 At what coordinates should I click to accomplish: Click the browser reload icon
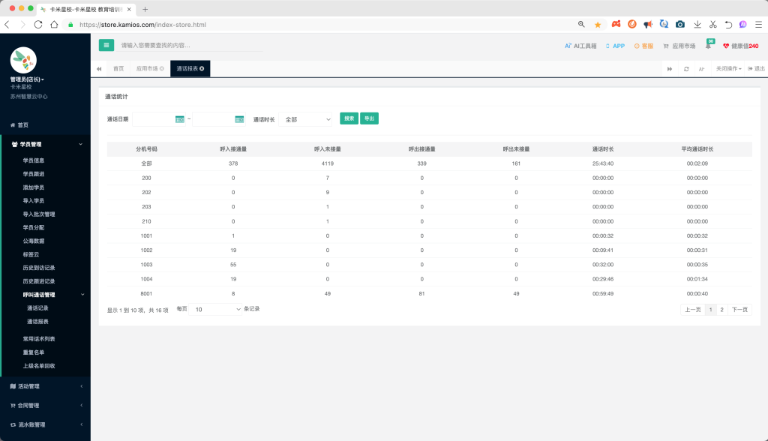click(x=38, y=25)
